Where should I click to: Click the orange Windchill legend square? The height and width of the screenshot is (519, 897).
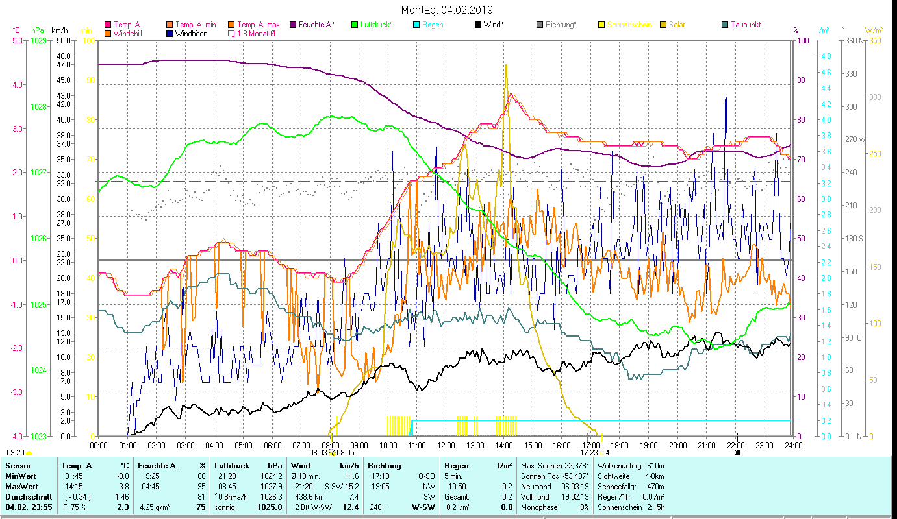tap(108, 34)
